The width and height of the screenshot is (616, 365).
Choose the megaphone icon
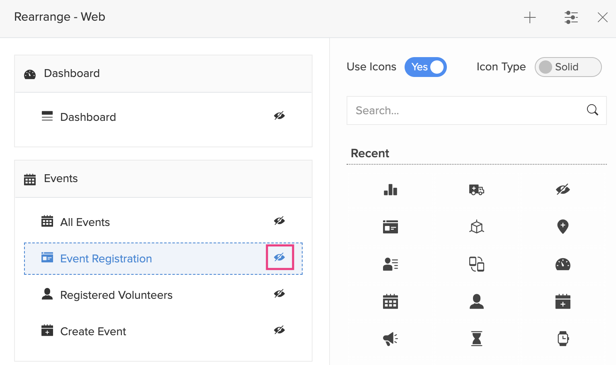click(390, 339)
